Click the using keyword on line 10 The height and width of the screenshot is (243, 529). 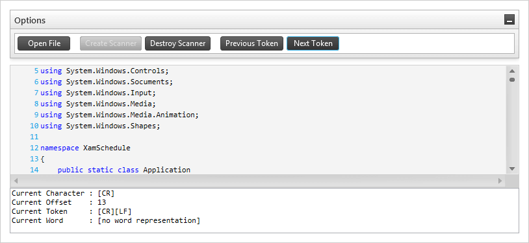[51, 126]
